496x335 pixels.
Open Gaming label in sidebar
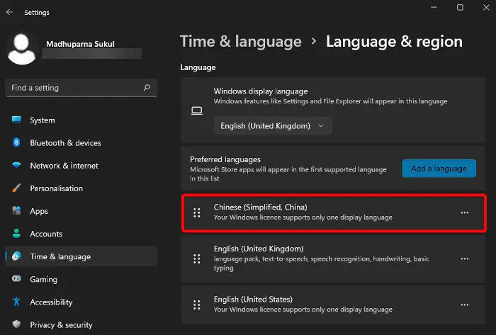click(44, 280)
